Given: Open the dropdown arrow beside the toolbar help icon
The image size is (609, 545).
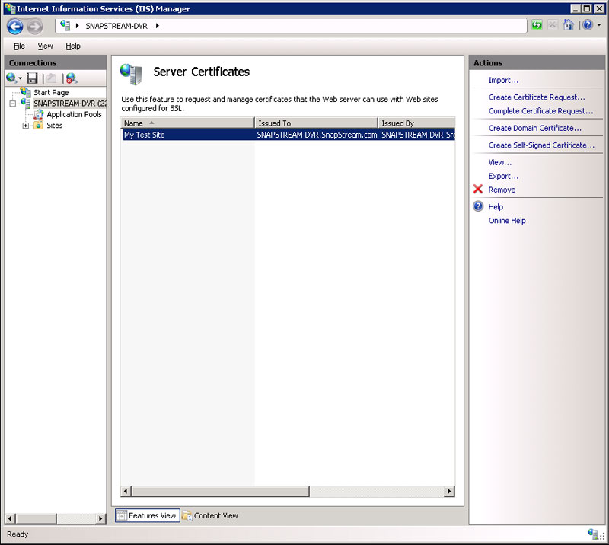Looking at the screenshot, I should click(x=599, y=25).
